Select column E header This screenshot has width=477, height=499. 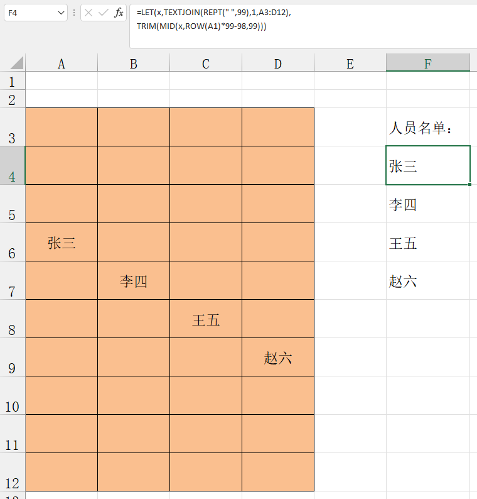350,63
